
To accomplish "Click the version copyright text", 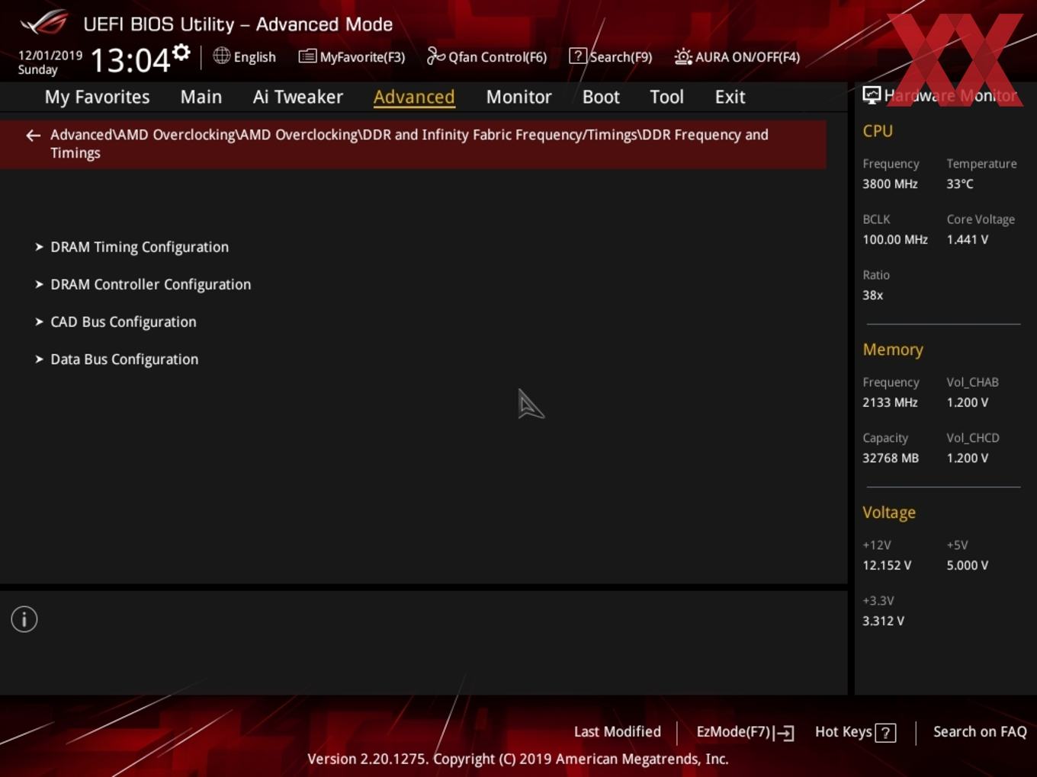I will pos(518,759).
